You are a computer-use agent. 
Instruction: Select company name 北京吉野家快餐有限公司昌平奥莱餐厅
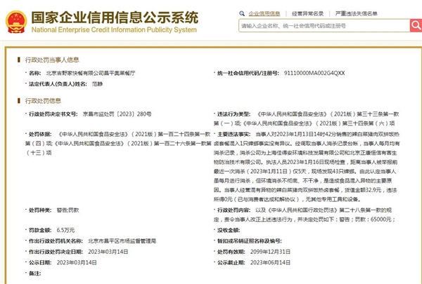91,73
